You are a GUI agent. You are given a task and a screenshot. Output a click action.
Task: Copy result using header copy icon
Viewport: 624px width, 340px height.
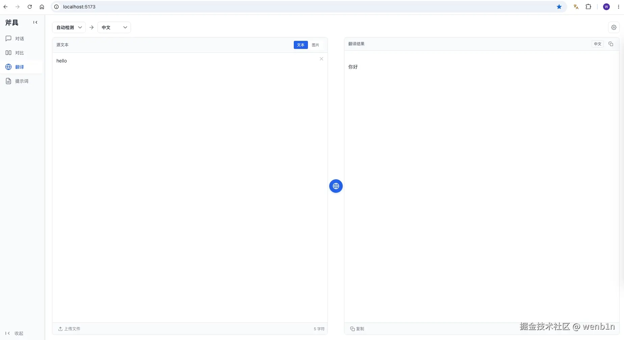611,44
